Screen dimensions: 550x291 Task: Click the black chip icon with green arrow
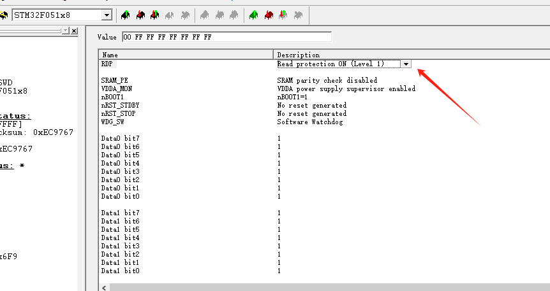[126, 14]
